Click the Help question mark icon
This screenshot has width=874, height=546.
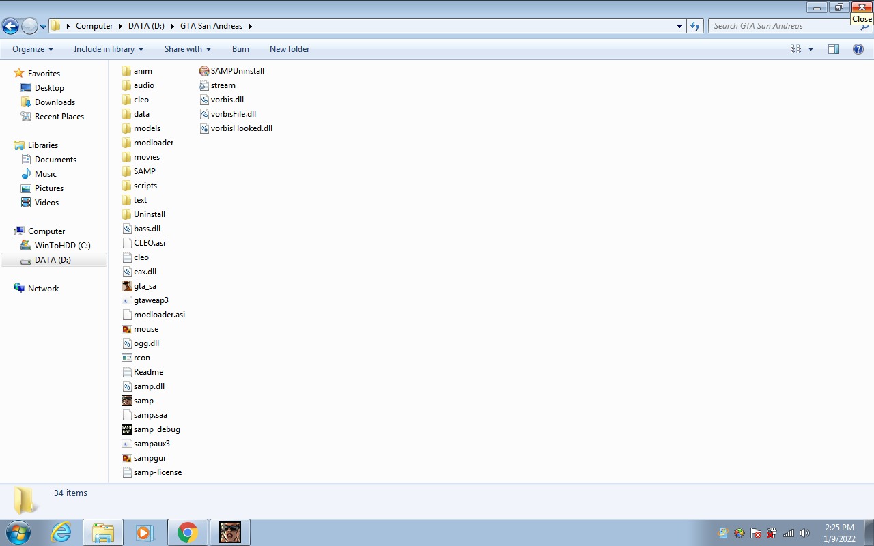(x=858, y=49)
